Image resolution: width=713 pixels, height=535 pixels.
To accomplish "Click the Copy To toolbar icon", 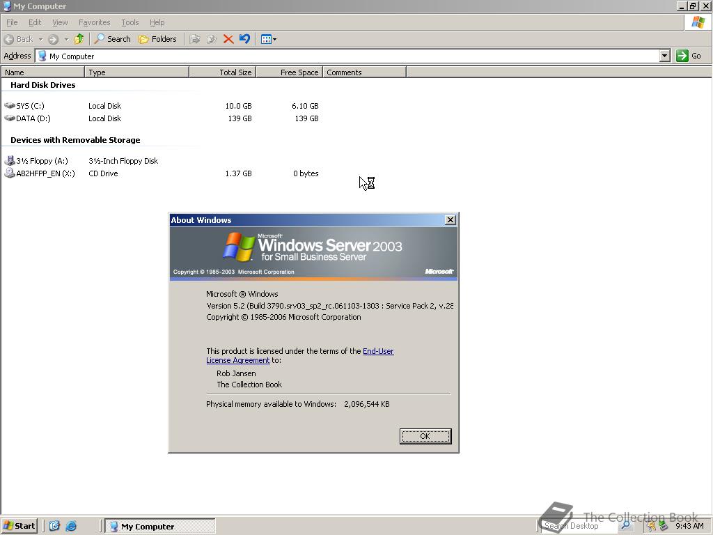I will (212, 39).
